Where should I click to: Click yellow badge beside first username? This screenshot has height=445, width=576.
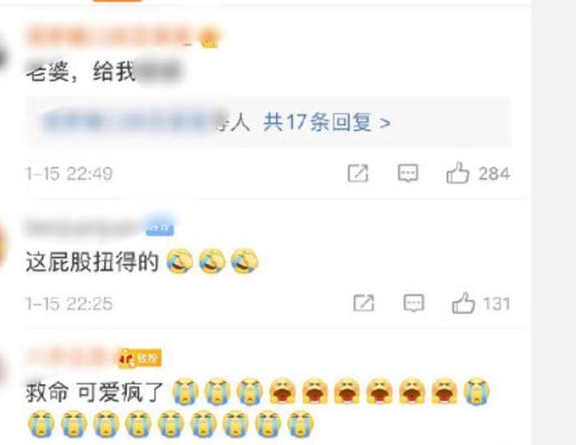coord(209,39)
